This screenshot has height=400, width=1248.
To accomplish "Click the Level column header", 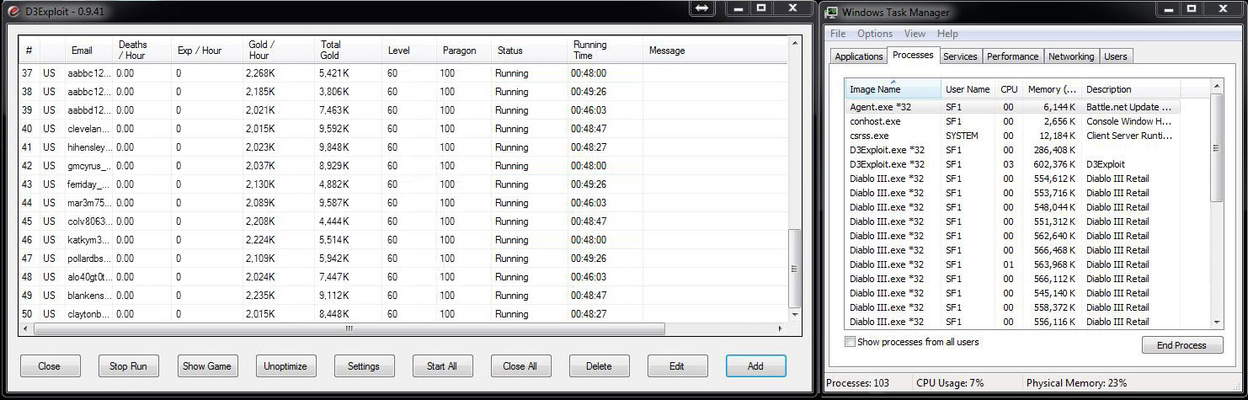I will [408, 51].
